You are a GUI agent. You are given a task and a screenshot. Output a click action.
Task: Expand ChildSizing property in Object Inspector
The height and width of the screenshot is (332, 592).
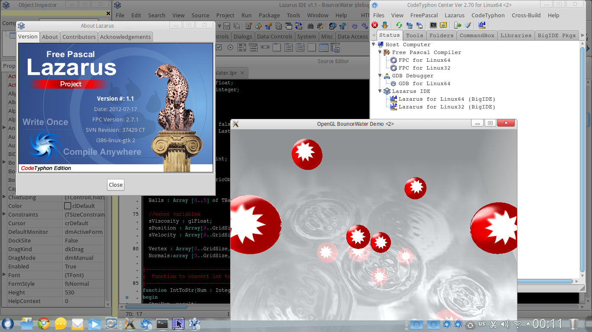[x=4, y=197]
